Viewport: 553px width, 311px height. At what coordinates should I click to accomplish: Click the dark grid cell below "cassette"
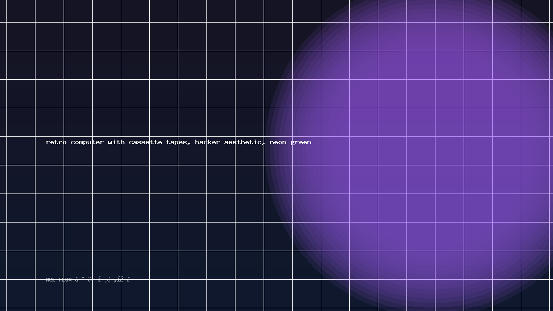135,179
